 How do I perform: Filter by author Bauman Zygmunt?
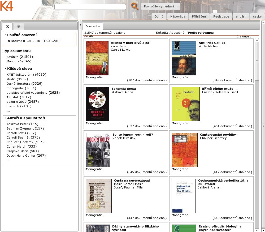pyautogui.click(x=25, y=128)
